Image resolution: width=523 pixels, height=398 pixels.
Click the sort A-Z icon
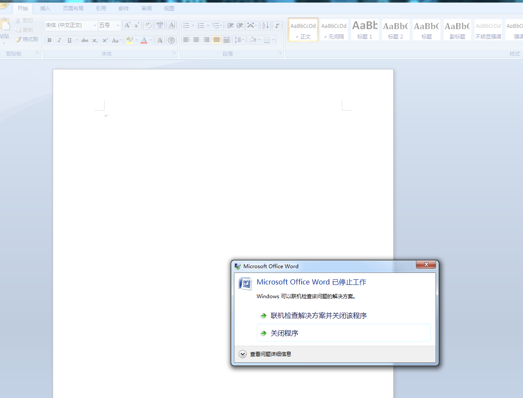pos(266,25)
